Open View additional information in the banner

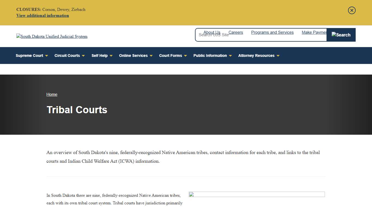point(42,16)
